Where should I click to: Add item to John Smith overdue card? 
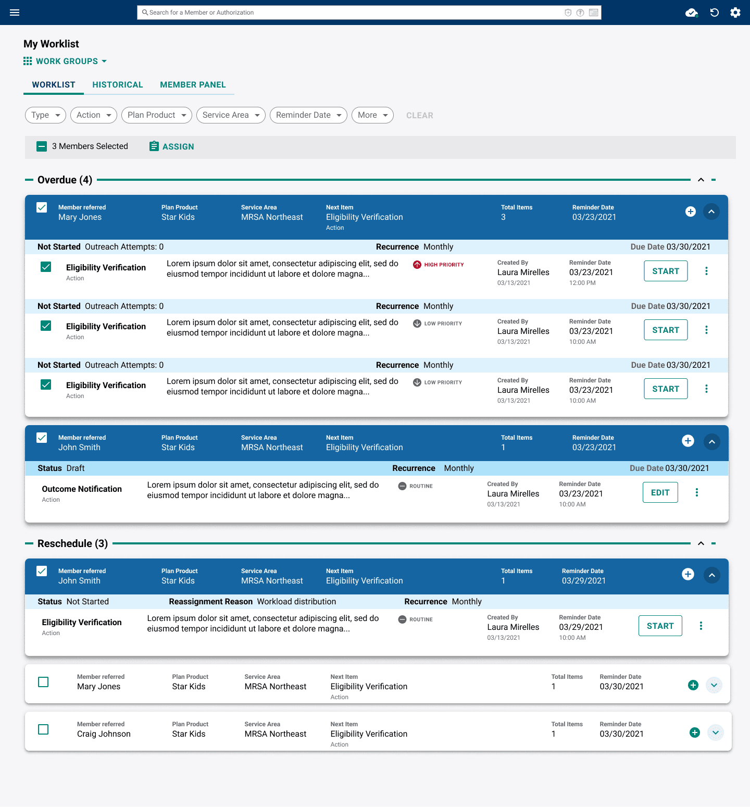(688, 441)
